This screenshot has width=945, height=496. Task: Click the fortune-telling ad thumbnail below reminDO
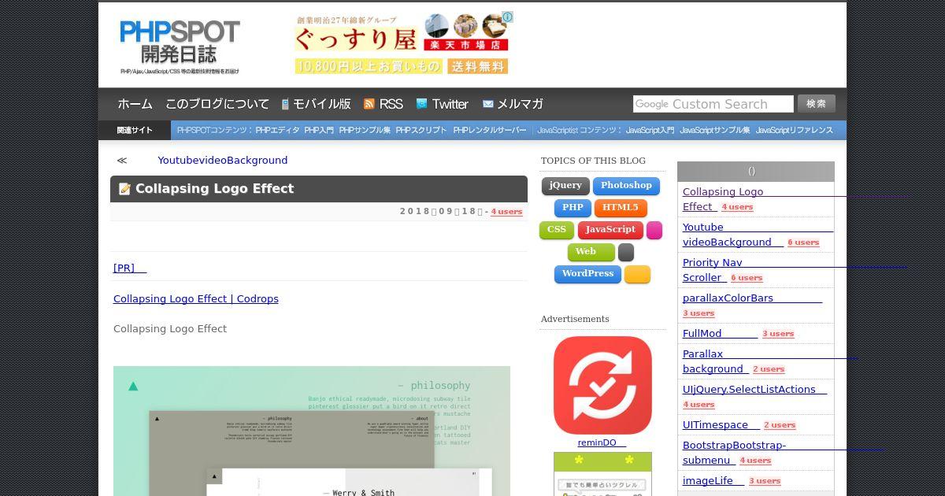pyautogui.click(x=602, y=474)
